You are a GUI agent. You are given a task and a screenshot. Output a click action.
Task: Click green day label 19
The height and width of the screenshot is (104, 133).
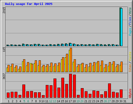click(78, 101)
